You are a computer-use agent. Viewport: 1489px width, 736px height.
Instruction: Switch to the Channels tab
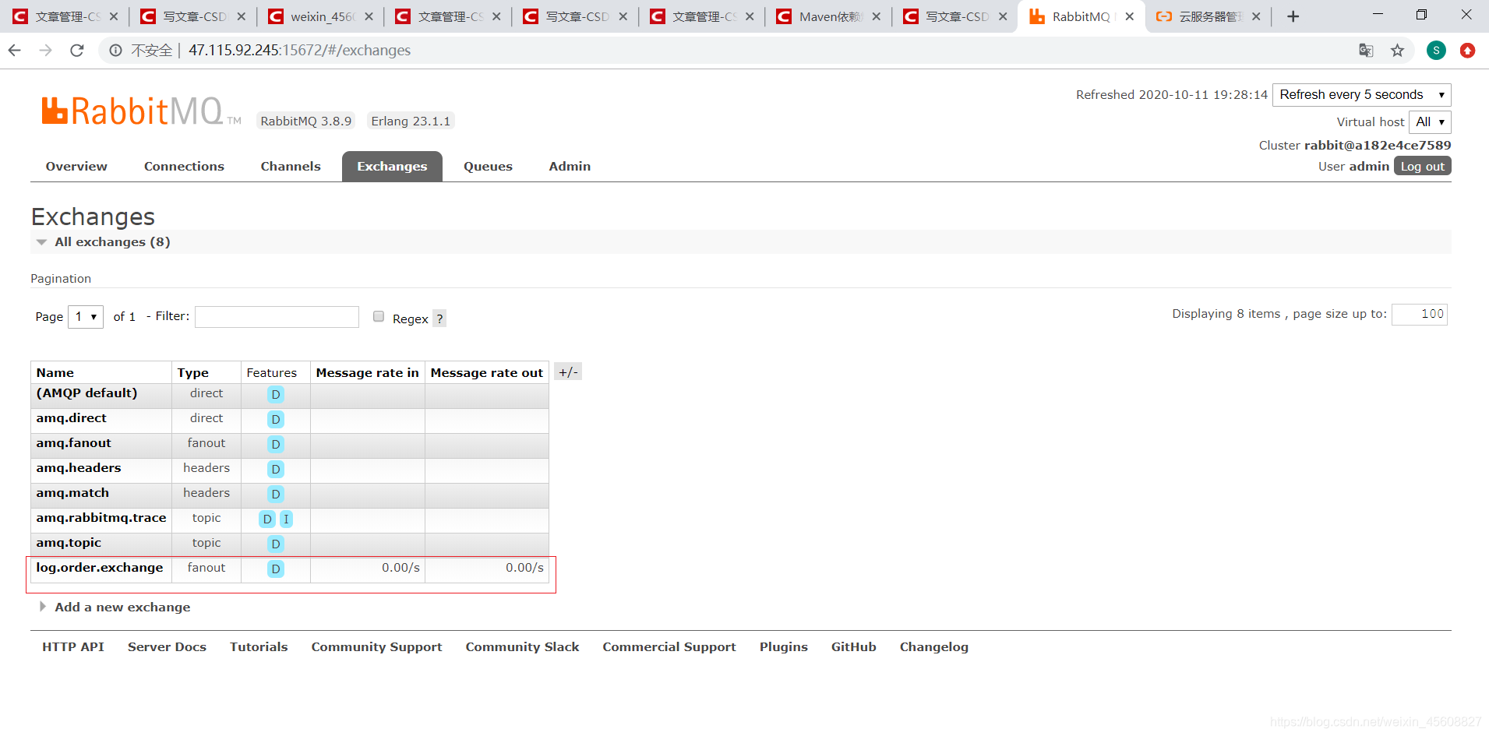tap(291, 167)
